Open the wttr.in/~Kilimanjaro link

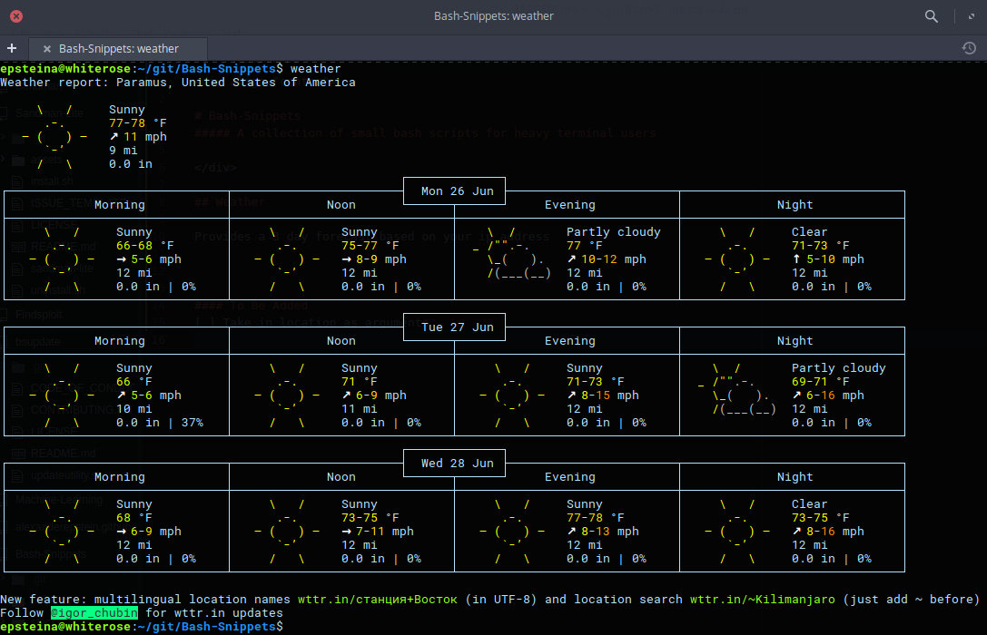[x=763, y=599]
